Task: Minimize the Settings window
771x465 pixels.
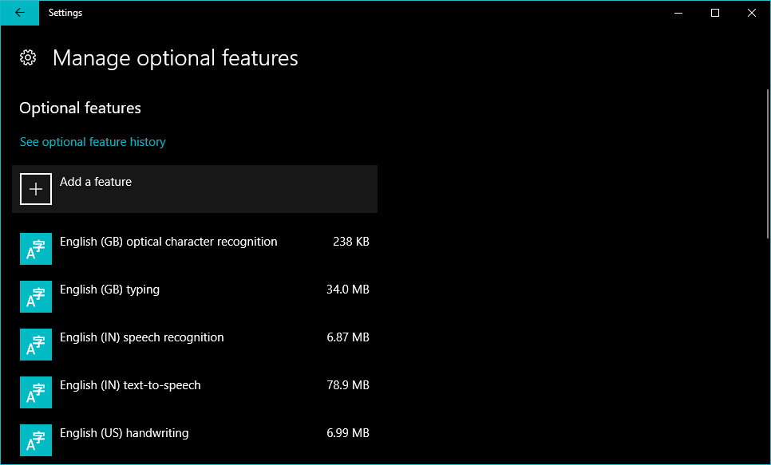Action: click(678, 13)
